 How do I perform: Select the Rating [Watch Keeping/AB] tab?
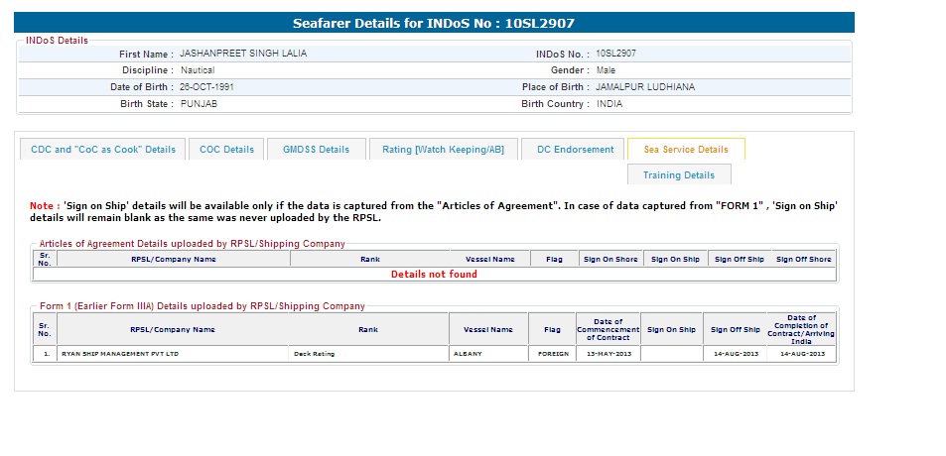coord(444,150)
